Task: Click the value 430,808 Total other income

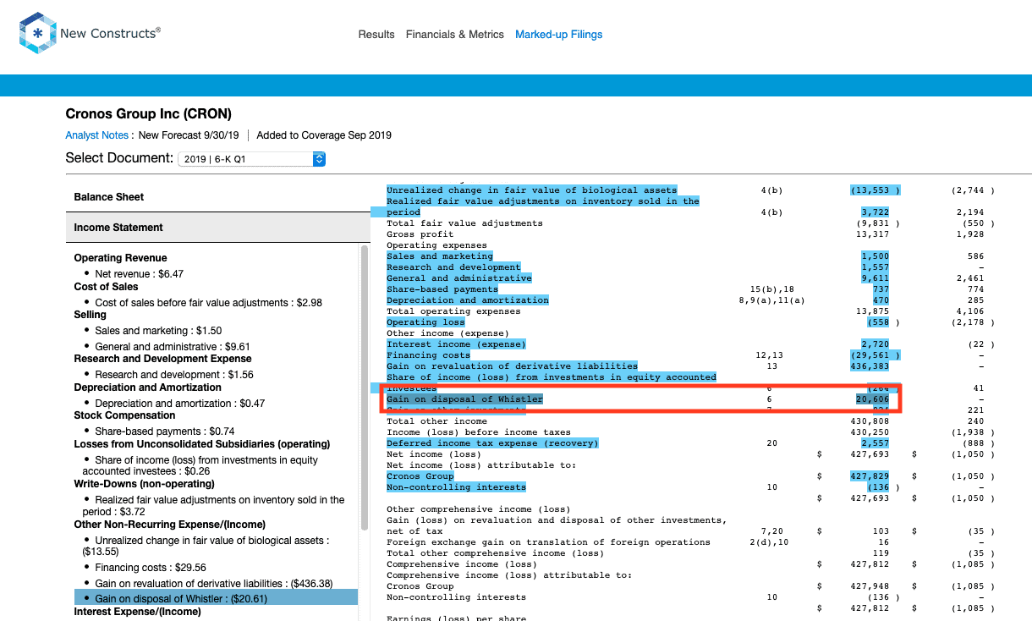Action: coord(870,421)
